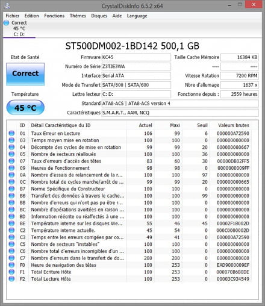Image resolution: width=265 pixels, height=306 pixels.
Task: Click the Maxi column header
Action: pyautogui.click(x=168, y=125)
